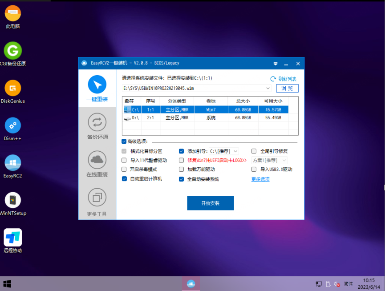Open network tray icon
The width and height of the screenshot is (385, 291).
pyautogui.click(x=319, y=284)
